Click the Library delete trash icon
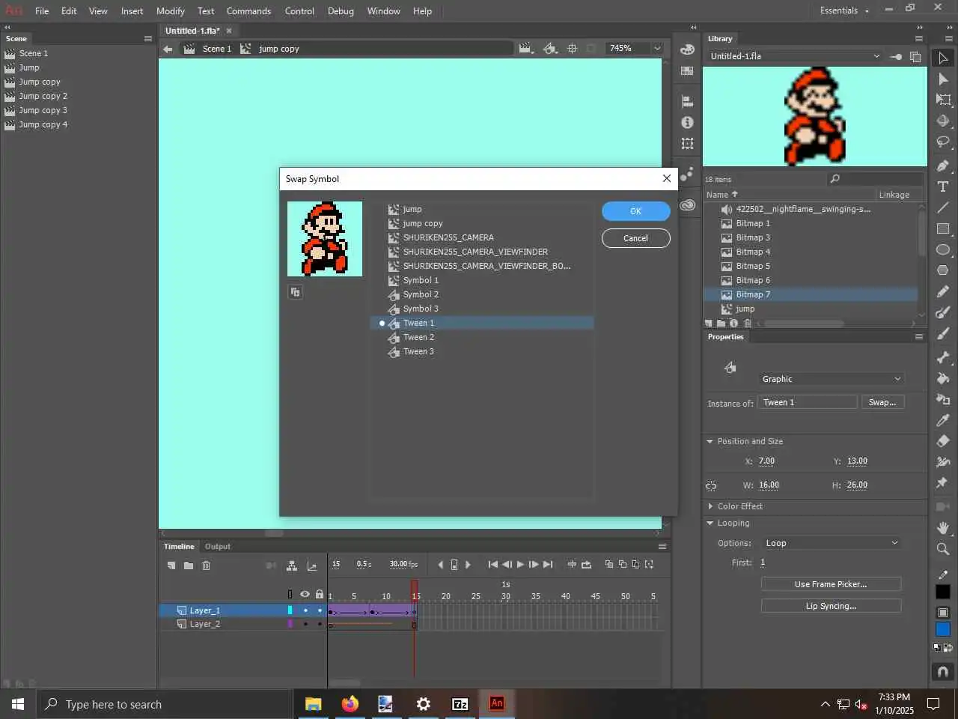Viewport: 958px width, 719px height. click(x=747, y=324)
